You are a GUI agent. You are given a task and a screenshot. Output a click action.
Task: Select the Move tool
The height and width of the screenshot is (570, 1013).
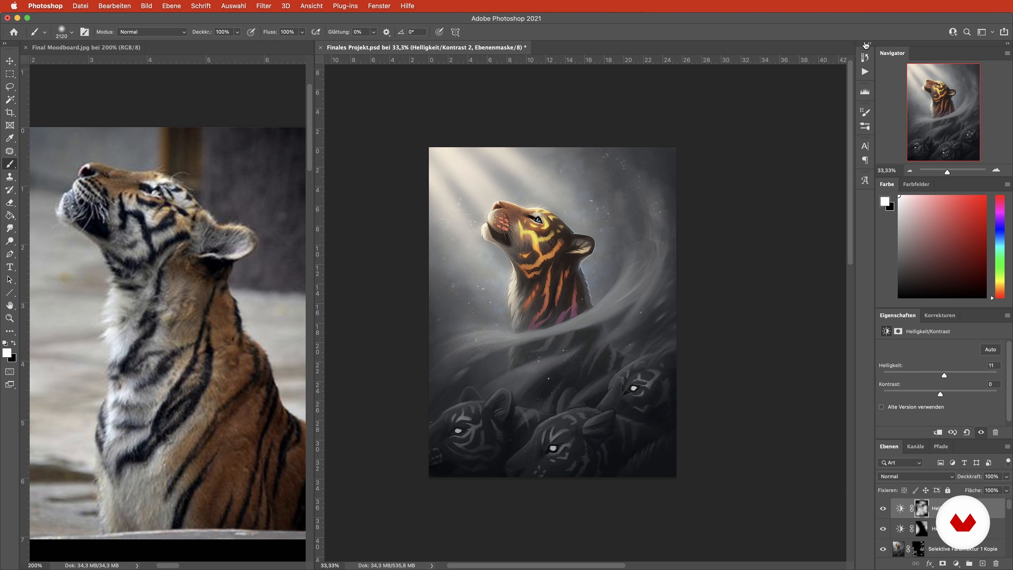pos(10,61)
